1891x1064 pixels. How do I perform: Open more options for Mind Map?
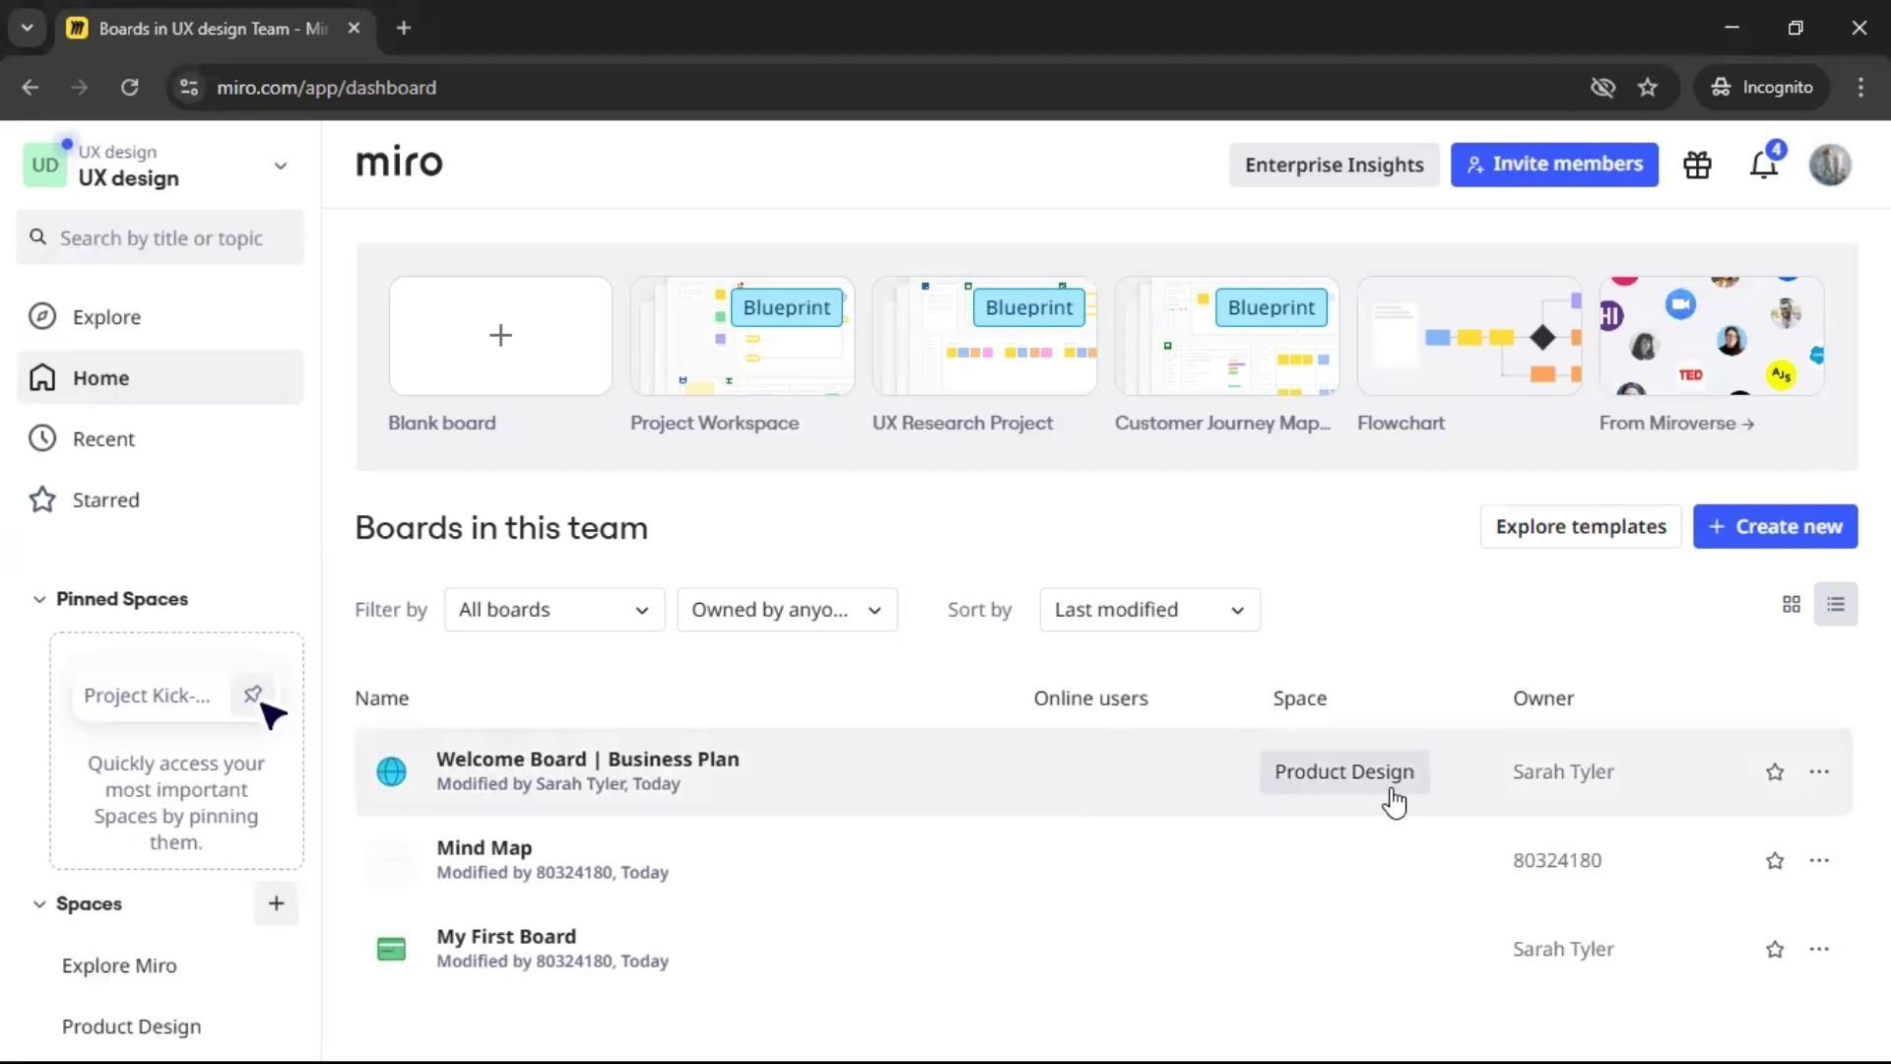click(x=1819, y=861)
